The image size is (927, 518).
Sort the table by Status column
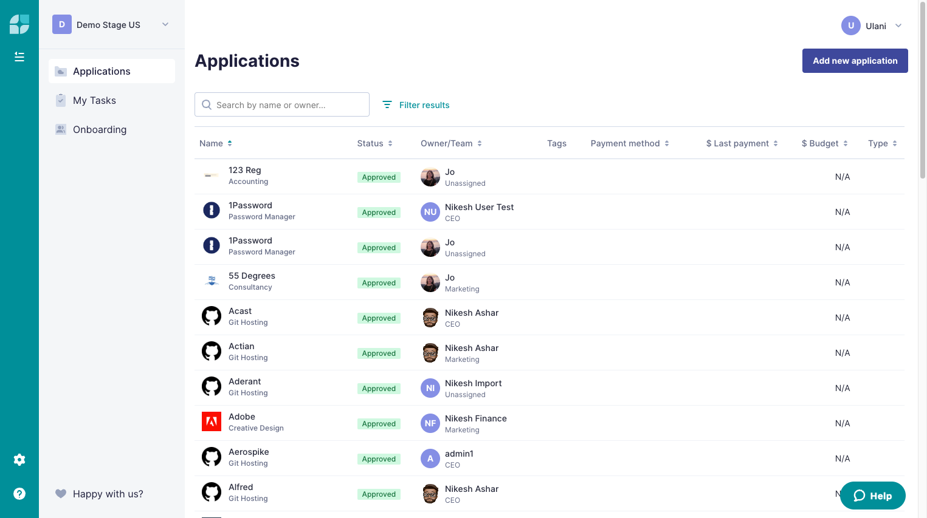coord(375,143)
